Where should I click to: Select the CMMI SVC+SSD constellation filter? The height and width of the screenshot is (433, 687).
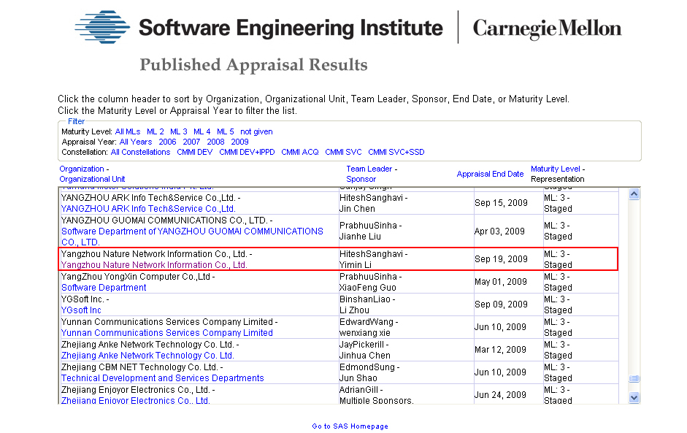tap(396, 152)
